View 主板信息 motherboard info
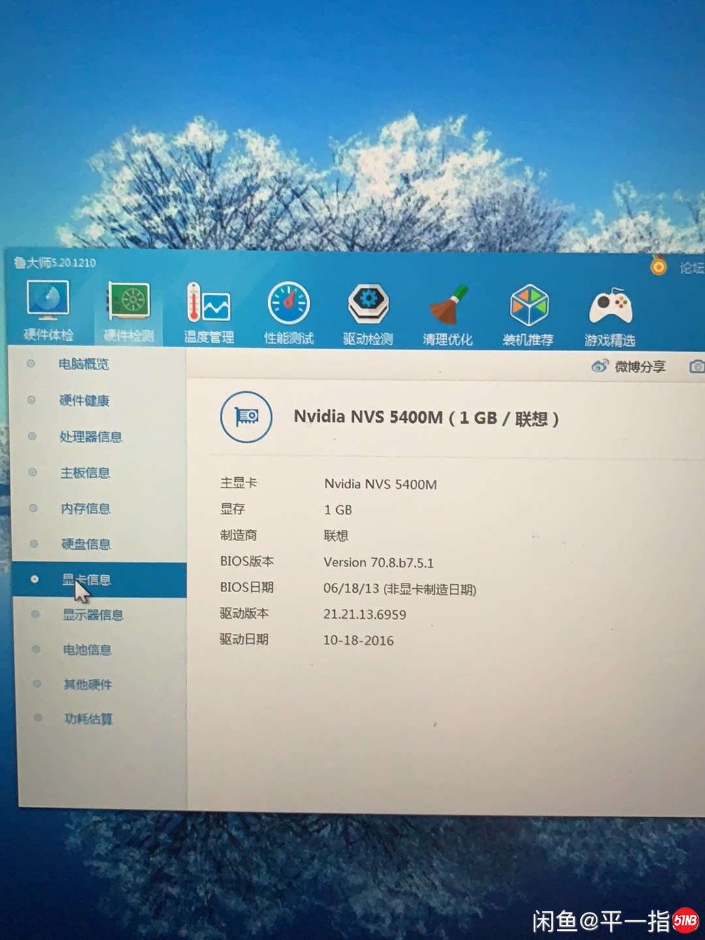The image size is (705, 940). coord(85,473)
